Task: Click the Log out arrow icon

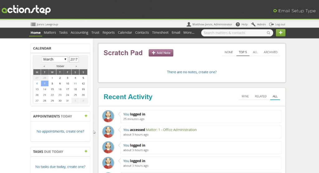Action: tap(271, 24)
